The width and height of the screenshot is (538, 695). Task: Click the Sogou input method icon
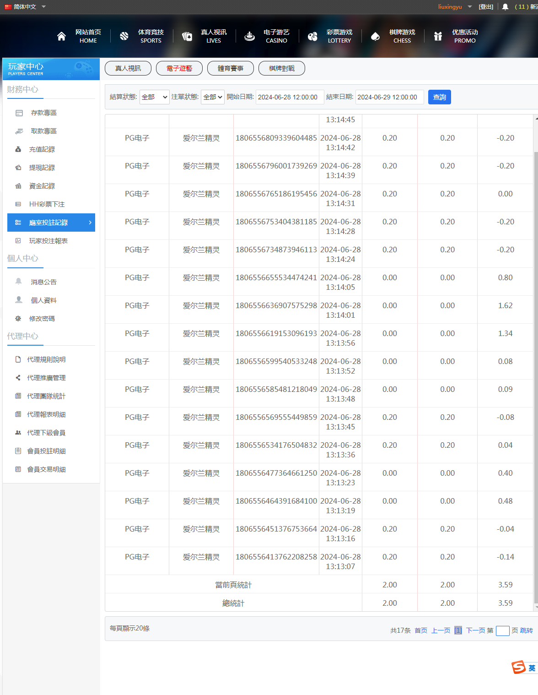pos(519,667)
